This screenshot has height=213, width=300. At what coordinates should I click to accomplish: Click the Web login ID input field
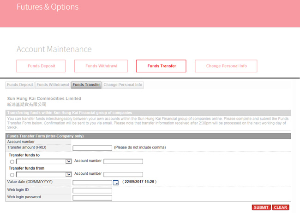92,190
